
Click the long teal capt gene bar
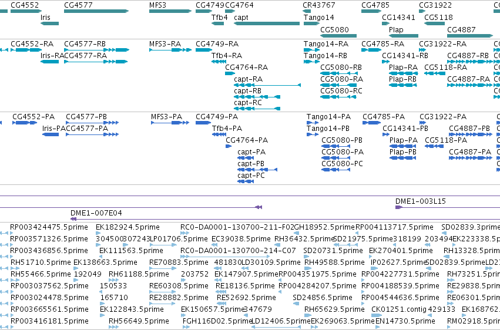coord(267,23)
